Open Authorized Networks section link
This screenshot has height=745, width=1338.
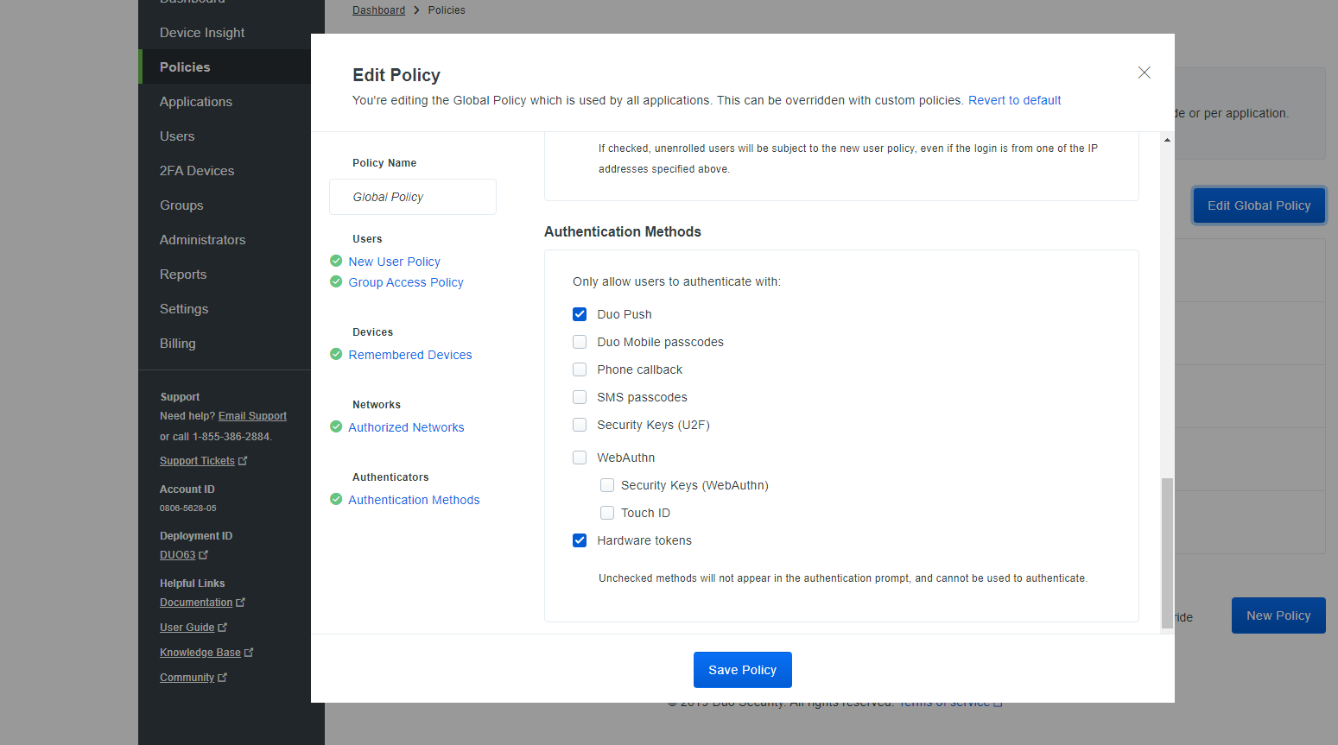coord(406,427)
